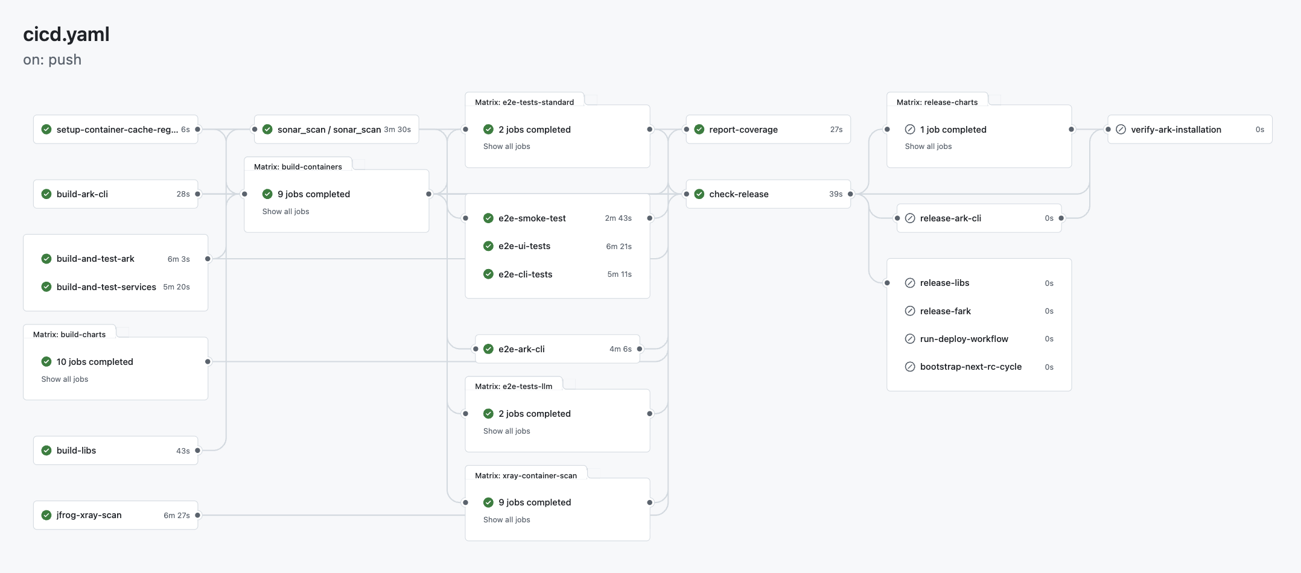Image resolution: width=1301 pixels, height=573 pixels.
Task: Click the release-libs job name
Action: point(944,283)
